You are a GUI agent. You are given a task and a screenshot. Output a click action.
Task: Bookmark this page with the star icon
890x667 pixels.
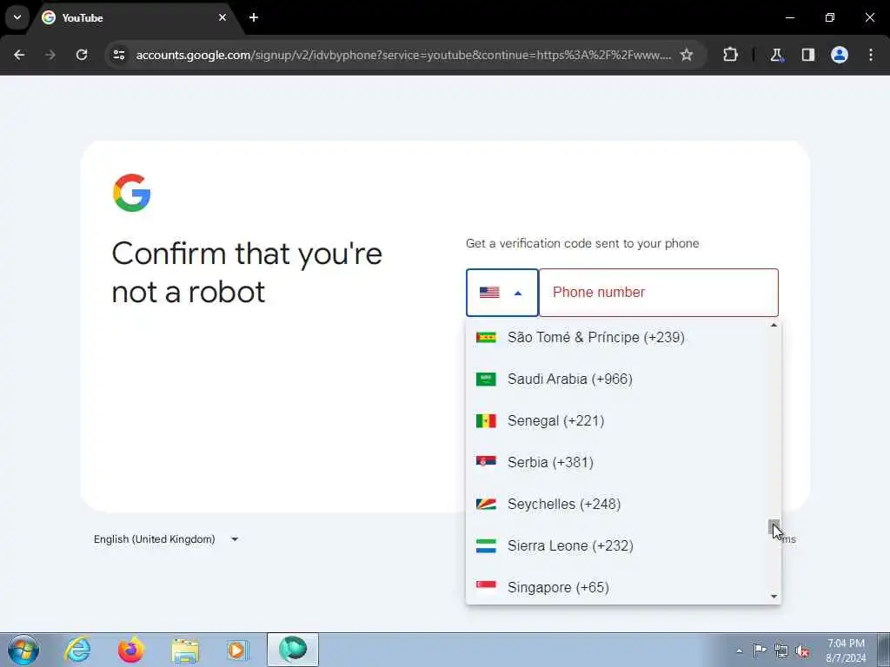tap(687, 55)
